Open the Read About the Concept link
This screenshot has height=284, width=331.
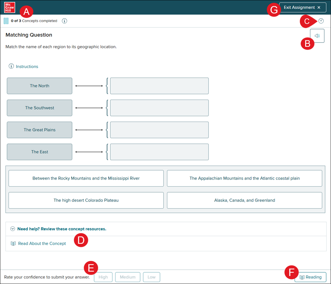tap(42, 244)
